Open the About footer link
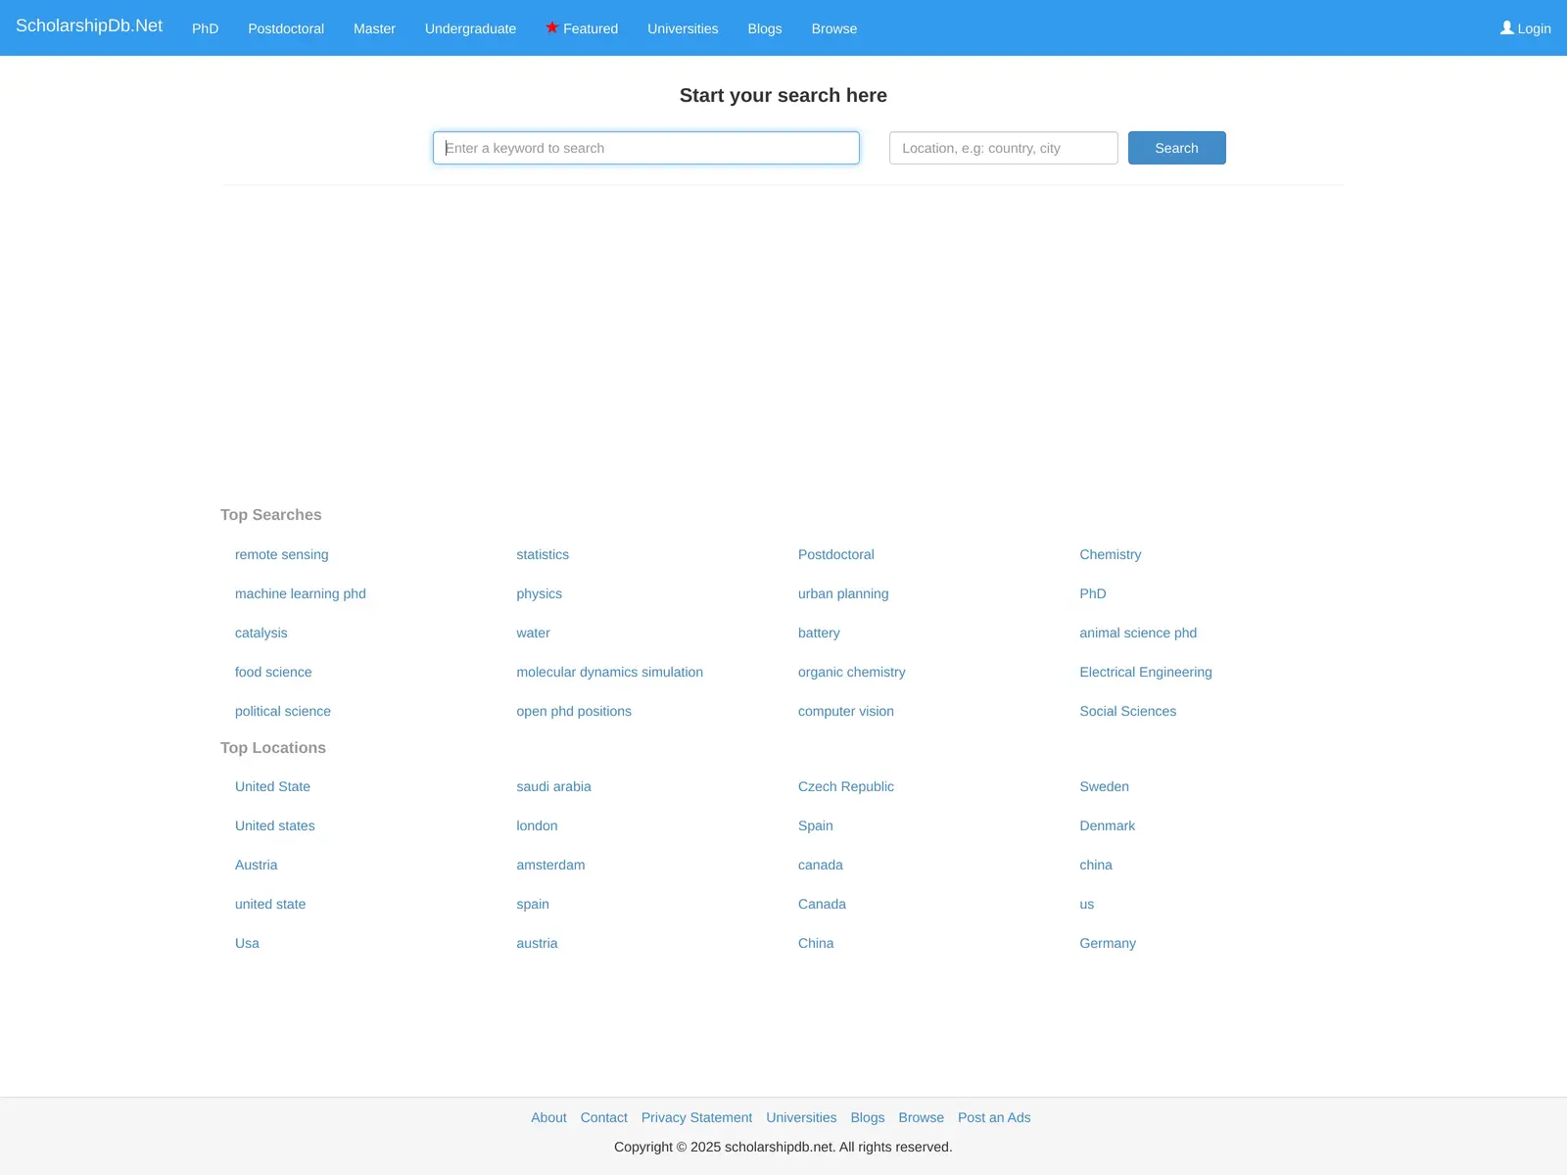Image resolution: width=1567 pixels, height=1175 pixels. click(548, 1117)
